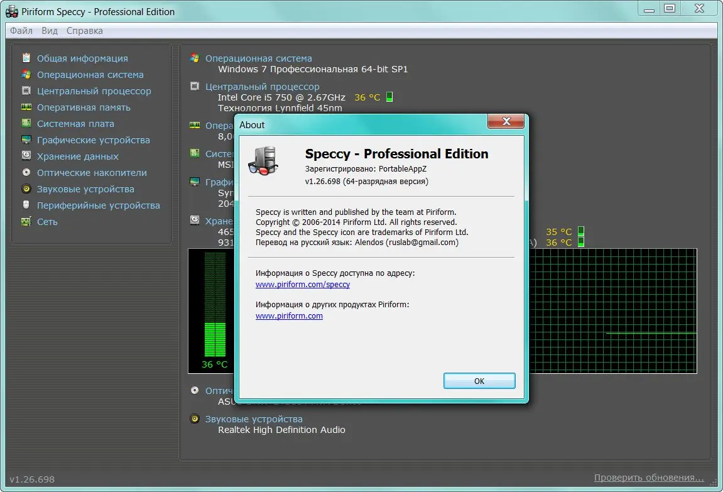723x492 pixels.
Task: Click the RAM stick icon beside Оперативная память in sidebar
Action: pos(26,107)
